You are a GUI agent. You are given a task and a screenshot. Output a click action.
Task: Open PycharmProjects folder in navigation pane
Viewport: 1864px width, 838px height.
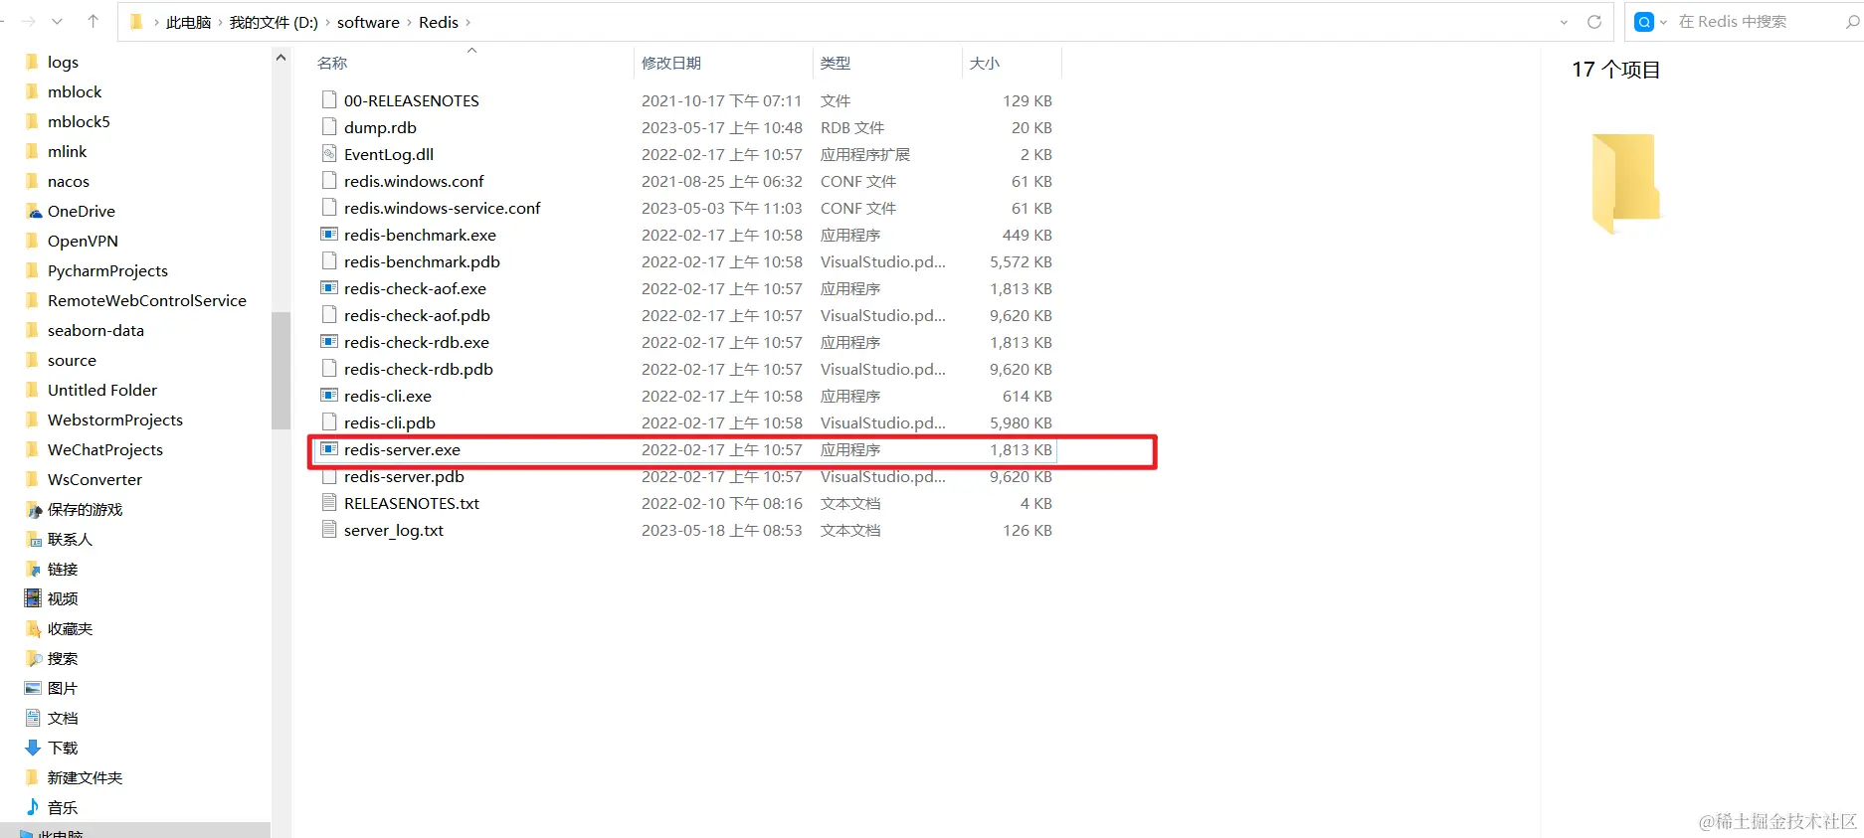coord(107,270)
